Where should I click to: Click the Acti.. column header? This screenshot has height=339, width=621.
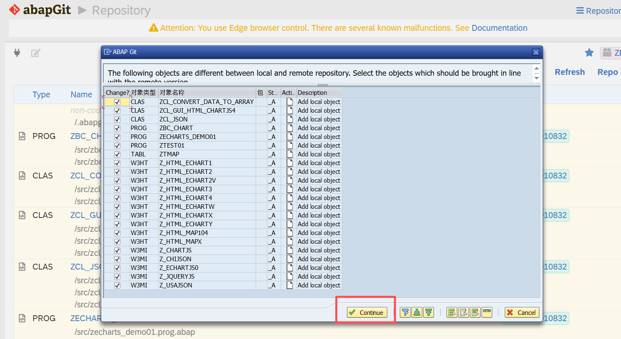pyautogui.click(x=288, y=92)
